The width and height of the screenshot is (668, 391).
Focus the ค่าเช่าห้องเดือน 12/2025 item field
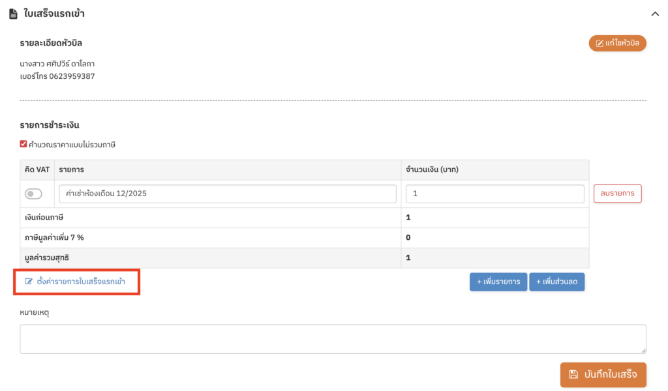227,194
